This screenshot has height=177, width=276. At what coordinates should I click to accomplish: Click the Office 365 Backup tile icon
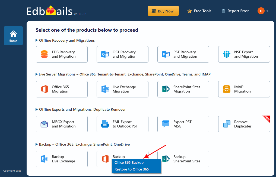pos(105,159)
